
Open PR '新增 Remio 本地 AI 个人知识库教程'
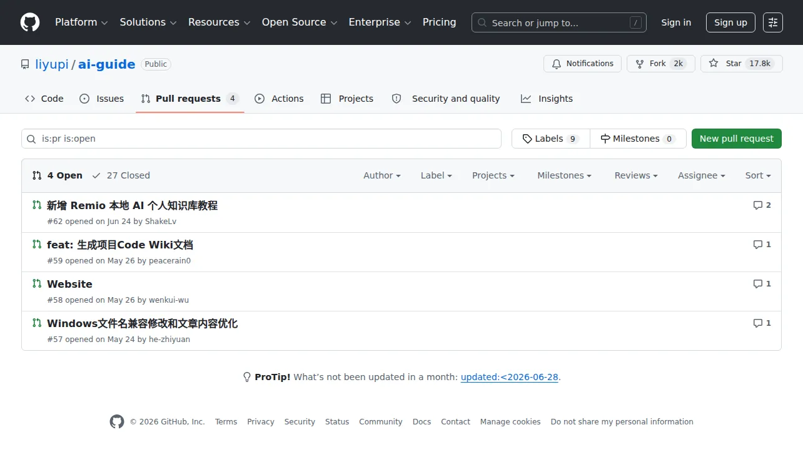[x=132, y=205]
